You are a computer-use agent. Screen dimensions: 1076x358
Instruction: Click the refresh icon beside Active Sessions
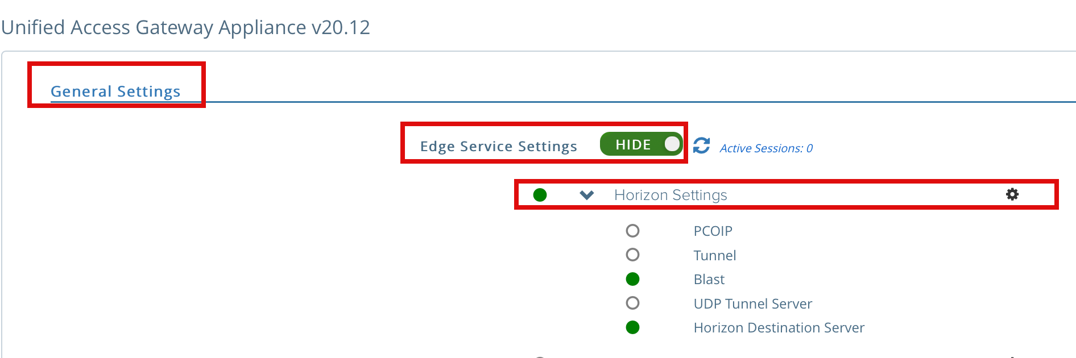point(701,145)
